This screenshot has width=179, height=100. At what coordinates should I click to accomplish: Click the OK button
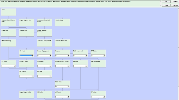pos(166,2)
